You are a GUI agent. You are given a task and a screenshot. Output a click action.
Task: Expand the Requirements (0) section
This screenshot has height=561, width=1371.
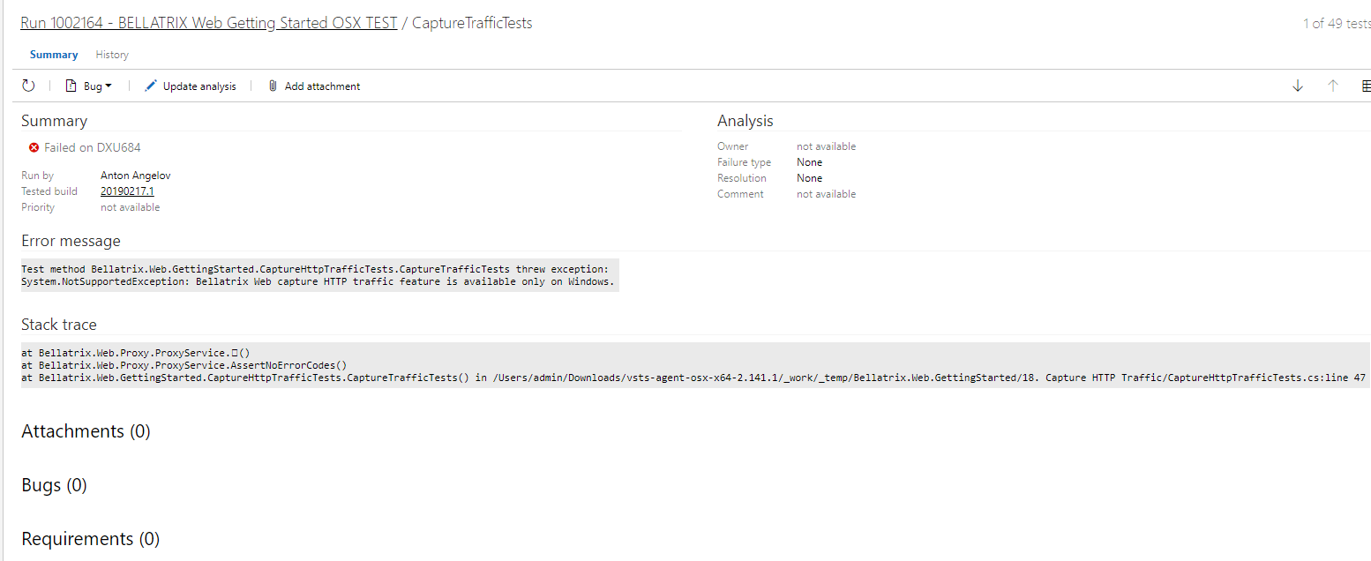click(x=90, y=539)
